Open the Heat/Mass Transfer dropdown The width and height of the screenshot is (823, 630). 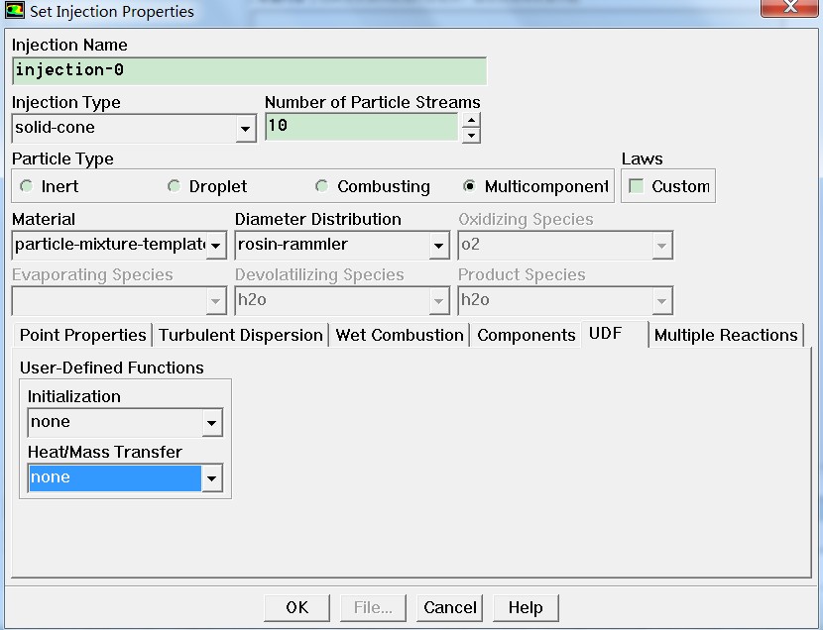click(211, 478)
